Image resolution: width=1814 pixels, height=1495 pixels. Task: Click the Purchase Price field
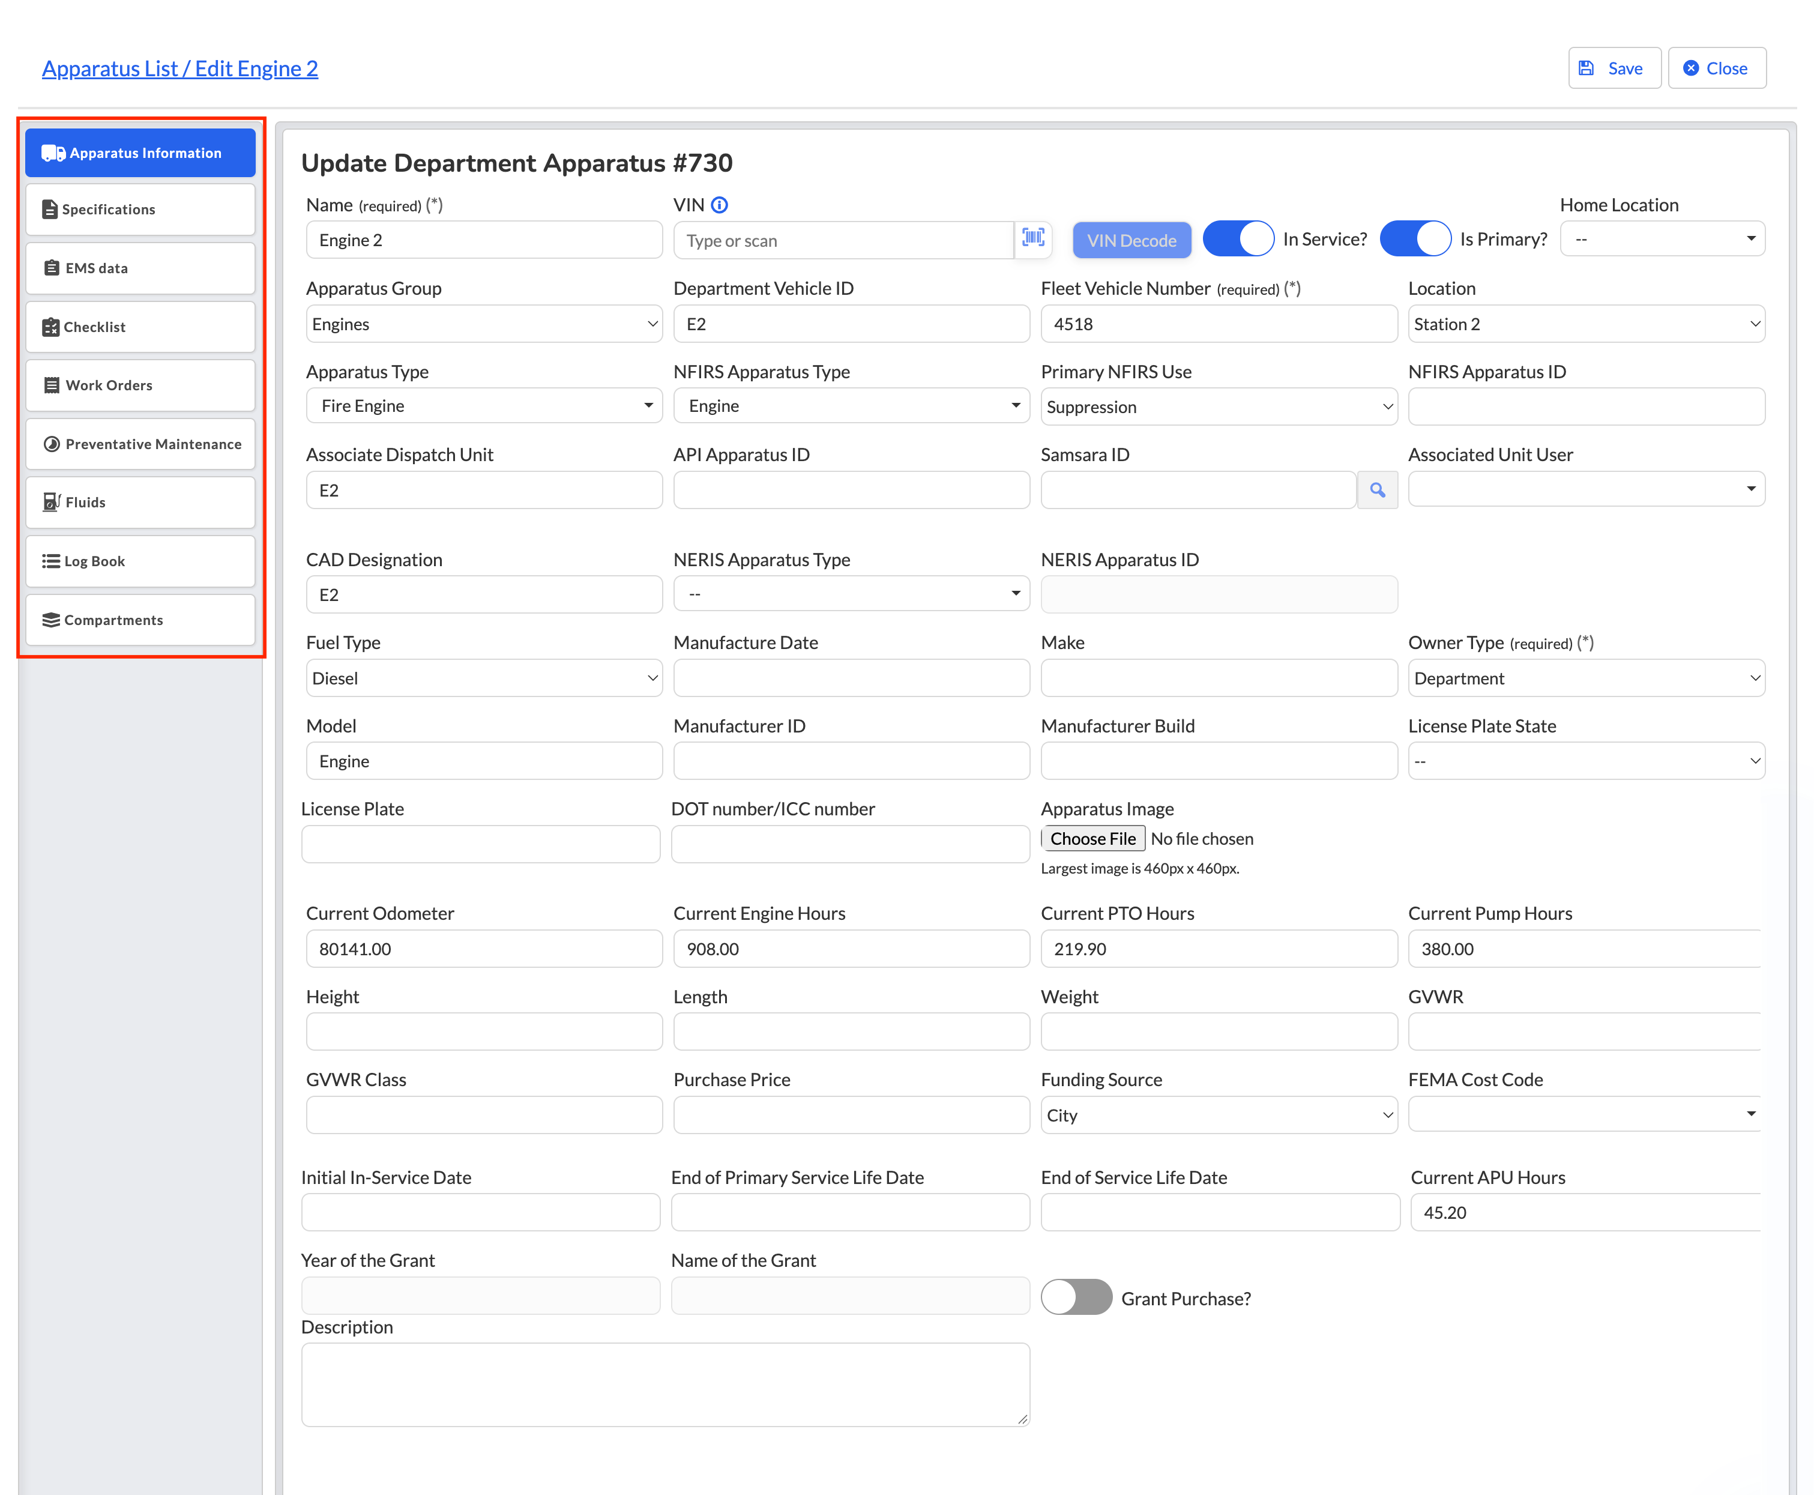[851, 1115]
